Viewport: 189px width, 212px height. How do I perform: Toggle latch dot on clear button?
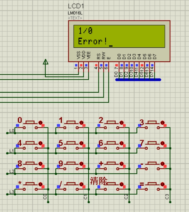[x=121, y=184]
